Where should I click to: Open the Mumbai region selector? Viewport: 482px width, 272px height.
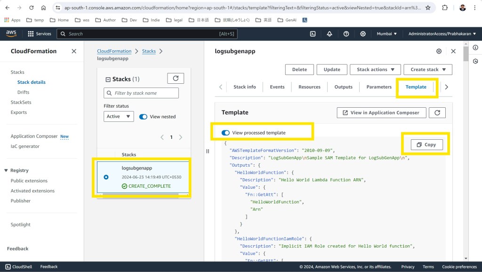pyautogui.click(x=386, y=34)
